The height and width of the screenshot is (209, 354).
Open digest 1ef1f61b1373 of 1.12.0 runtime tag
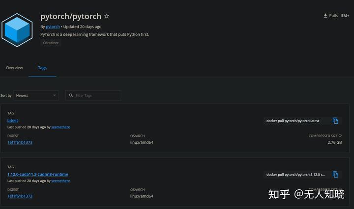(20, 196)
